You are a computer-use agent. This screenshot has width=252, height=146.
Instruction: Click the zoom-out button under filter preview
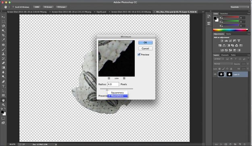coord(109,78)
